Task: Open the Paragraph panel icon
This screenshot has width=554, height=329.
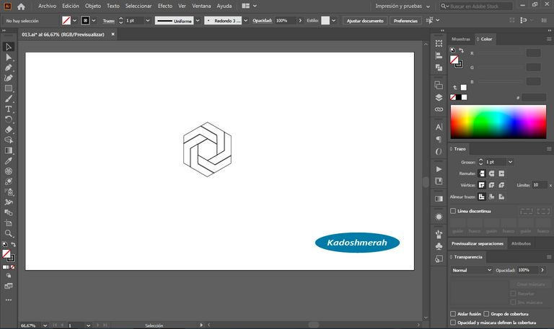Action: tap(439, 139)
